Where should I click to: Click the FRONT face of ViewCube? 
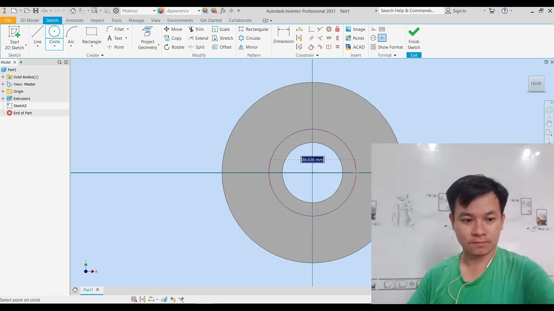(536, 84)
